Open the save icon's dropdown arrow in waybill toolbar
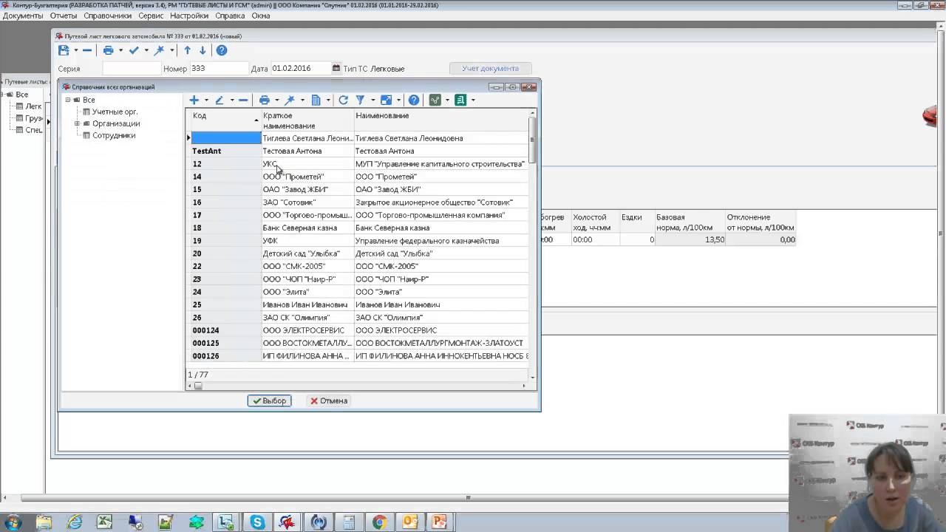The height and width of the screenshot is (532, 946). [75, 50]
